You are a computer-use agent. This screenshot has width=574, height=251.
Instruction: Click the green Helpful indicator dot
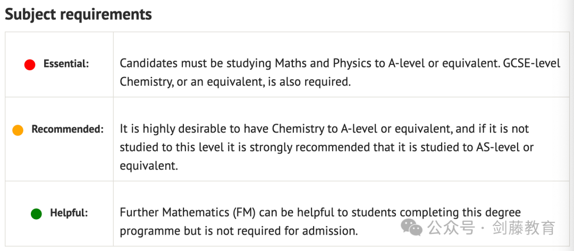(x=36, y=214)
